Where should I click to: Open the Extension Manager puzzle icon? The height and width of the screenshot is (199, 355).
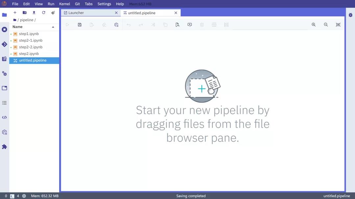pyautogui.click(x=4, y=147)
